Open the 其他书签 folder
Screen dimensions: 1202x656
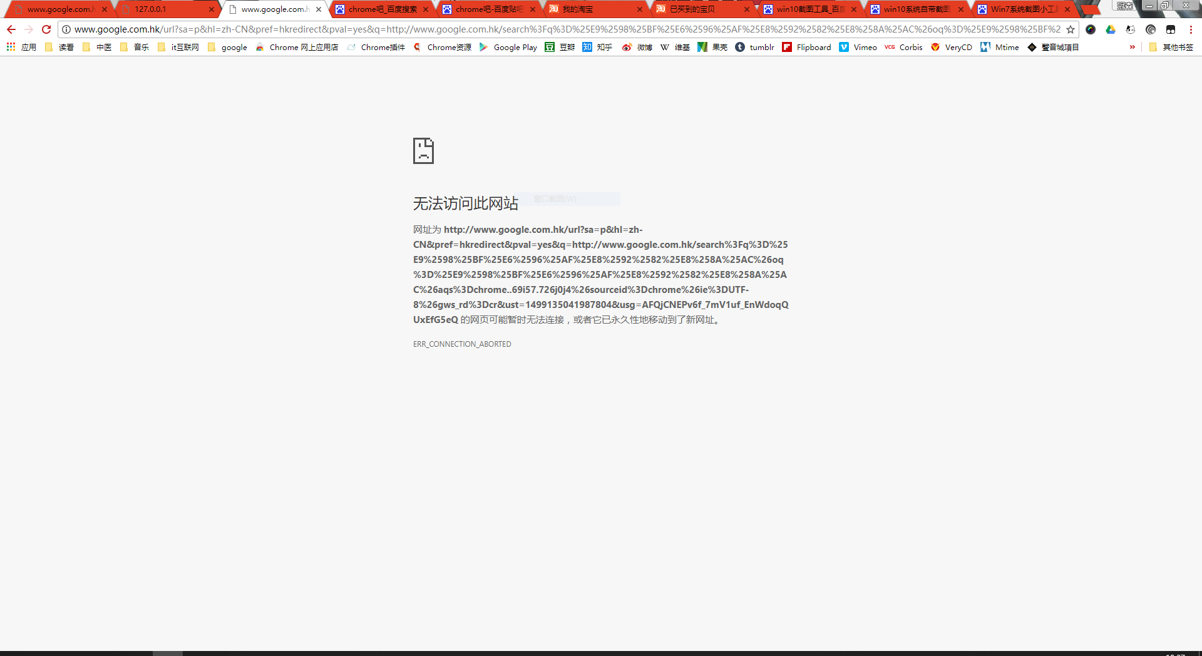point(1171,47)
